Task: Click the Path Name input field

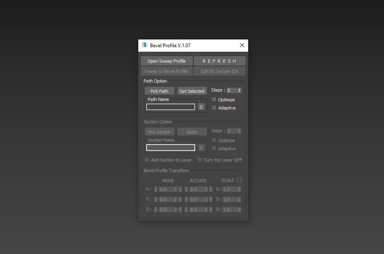Action: coord(170,107)
